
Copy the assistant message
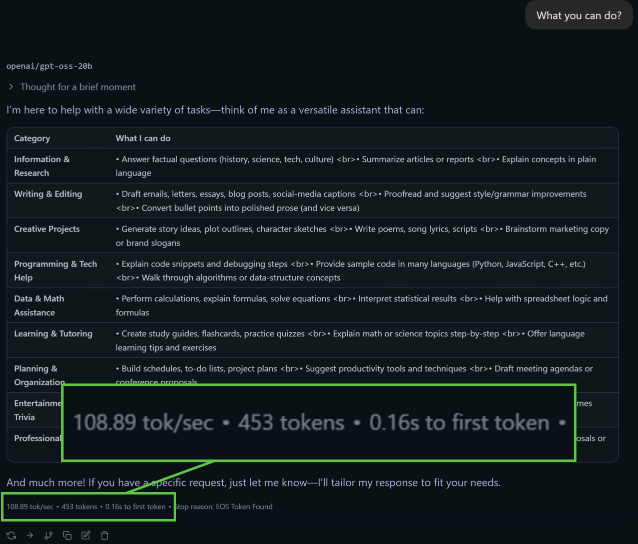67,535
